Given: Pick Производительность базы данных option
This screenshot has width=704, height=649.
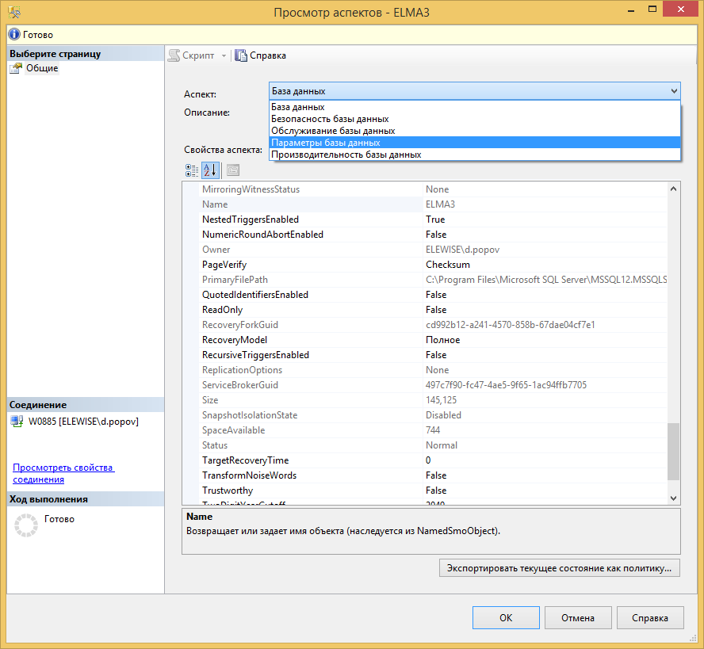Looking at the screenshot, I should (x=346, y=155).
